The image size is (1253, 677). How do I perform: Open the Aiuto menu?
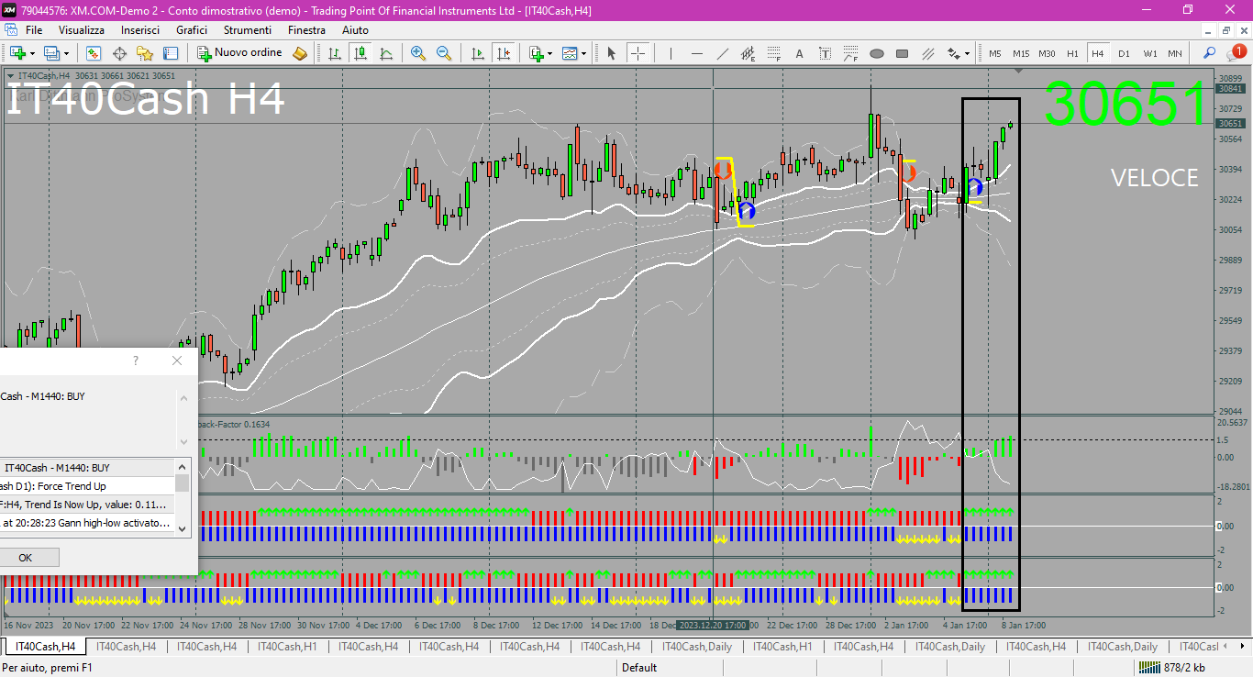(355, 29)
